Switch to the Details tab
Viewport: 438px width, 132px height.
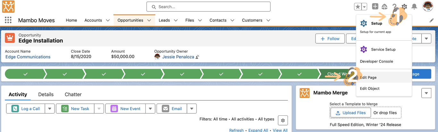46,95
